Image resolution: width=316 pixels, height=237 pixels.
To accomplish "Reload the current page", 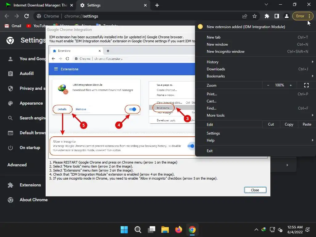I will pos(27,16).
